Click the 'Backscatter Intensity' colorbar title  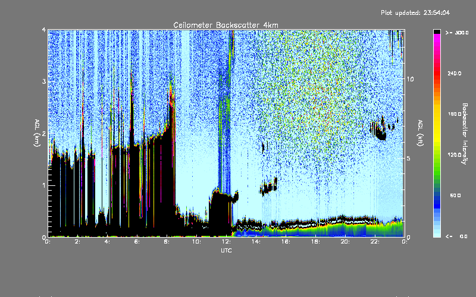point(465,134)
